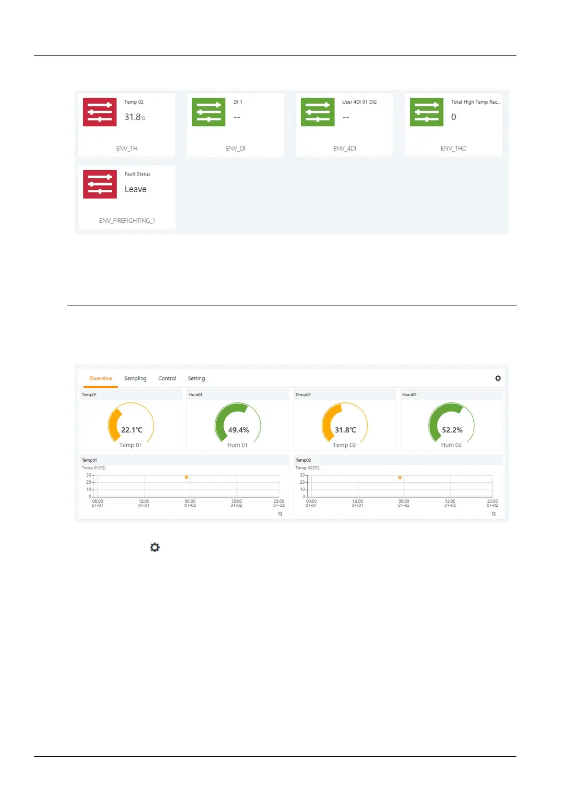The height and width of the screenshot is (805, 569).
Task: Open settings gear in the tab bar
Action: pyautogui.click(x=498, y=378)
